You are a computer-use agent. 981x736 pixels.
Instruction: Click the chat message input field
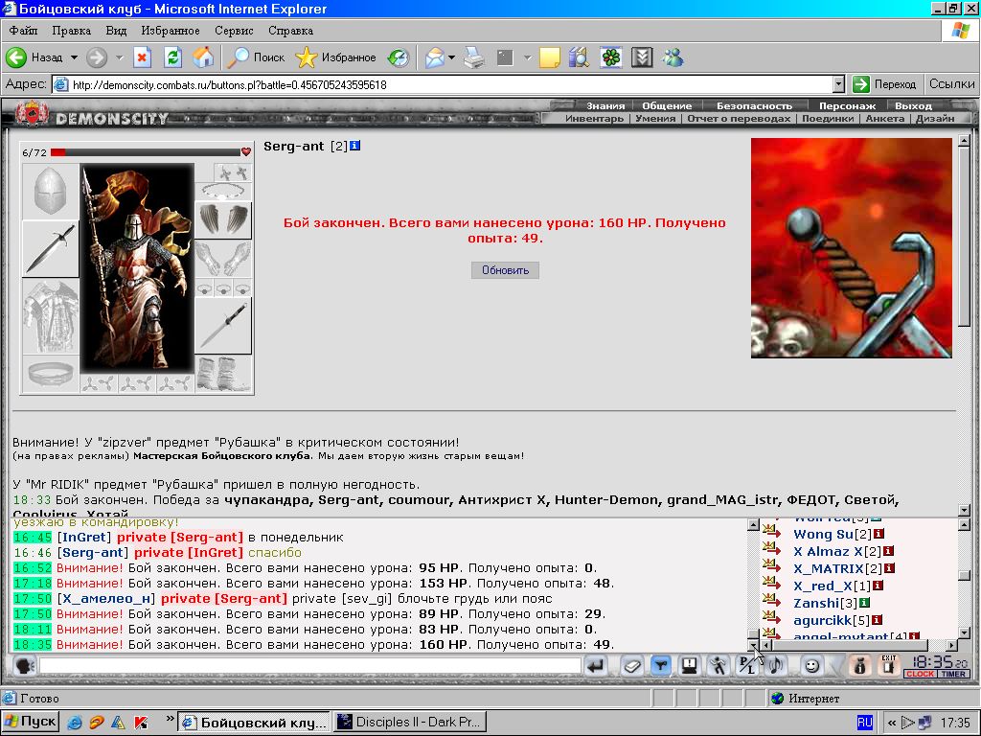point(310,666)
